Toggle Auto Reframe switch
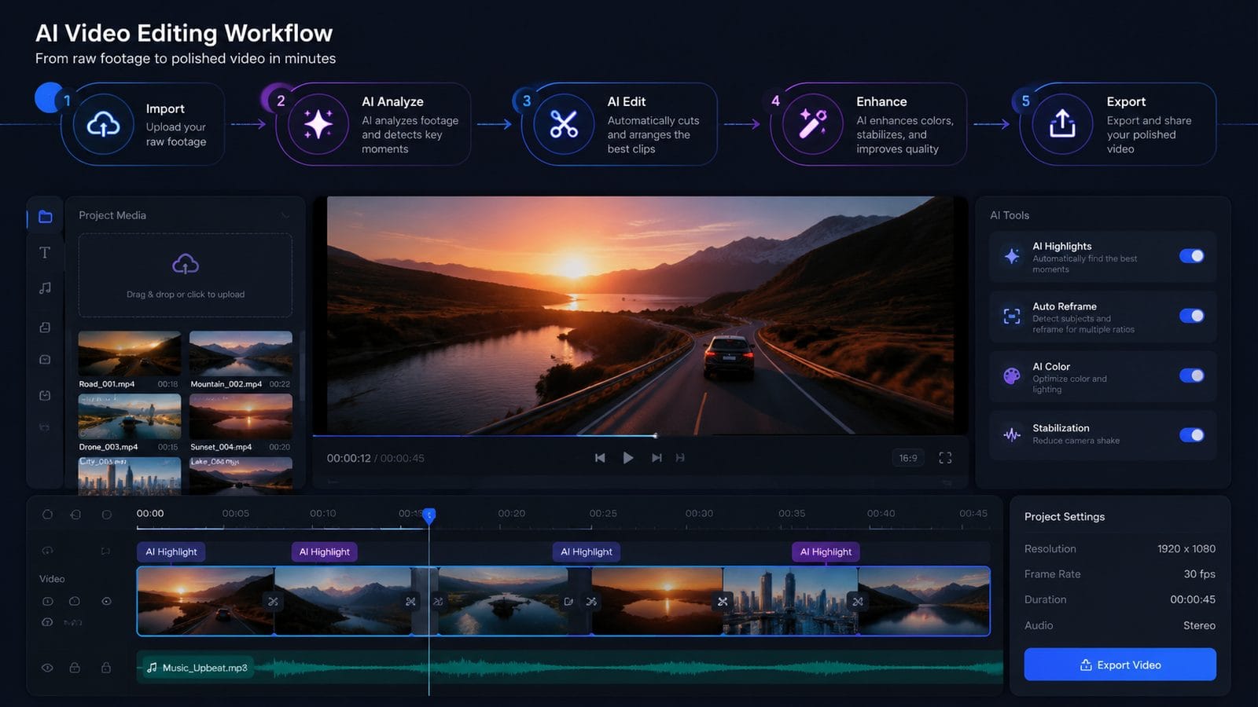Viewport: 1258px width, 707px height. tap(1191, 316)
